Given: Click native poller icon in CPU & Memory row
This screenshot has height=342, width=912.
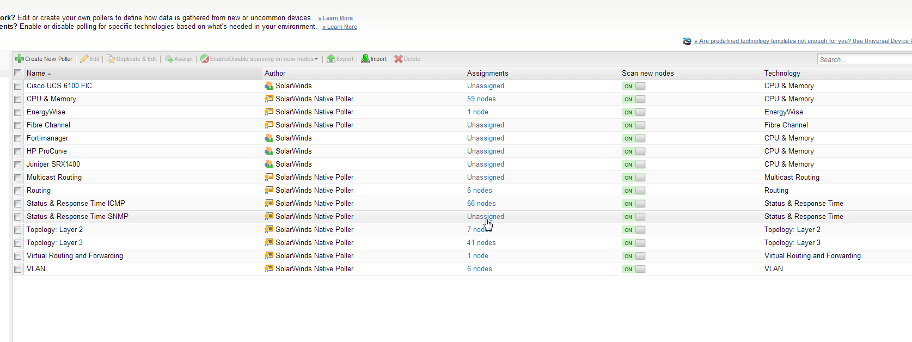Looking at the screenshot, I should pyautogui.click(x=269, y=99).
